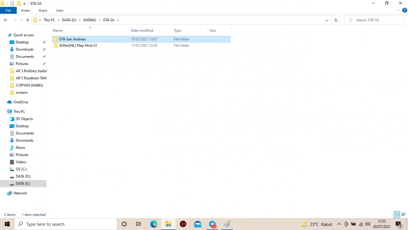The height and width of the screenshot is (230, 408).
Task: Click DATA (E:) in the address breadcrumb
Action: (69, 20)
